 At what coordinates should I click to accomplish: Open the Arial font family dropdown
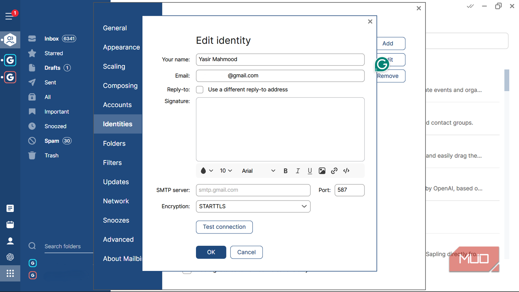pos(258,171)
